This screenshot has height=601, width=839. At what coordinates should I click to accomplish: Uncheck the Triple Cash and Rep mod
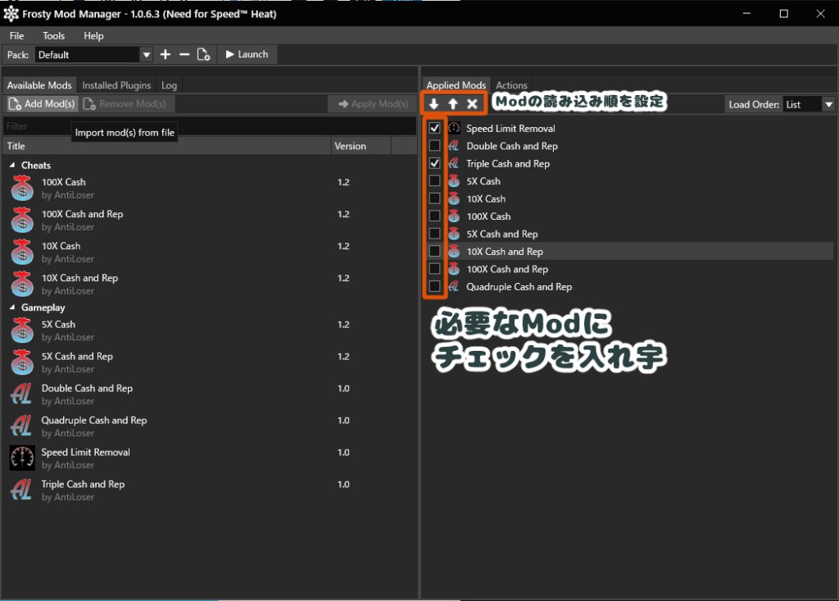(434, 163)
